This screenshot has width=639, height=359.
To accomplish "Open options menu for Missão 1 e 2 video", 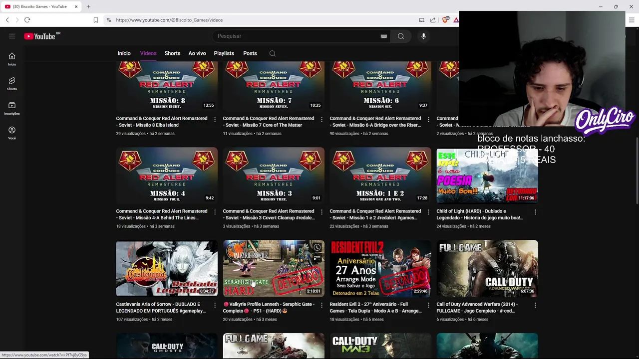I will [428, 212].
